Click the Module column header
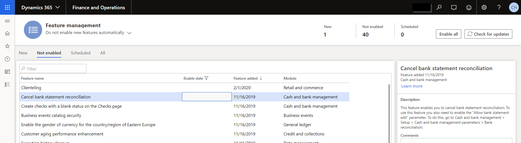This screenshot has width=521, height=143. pos(290,78)
